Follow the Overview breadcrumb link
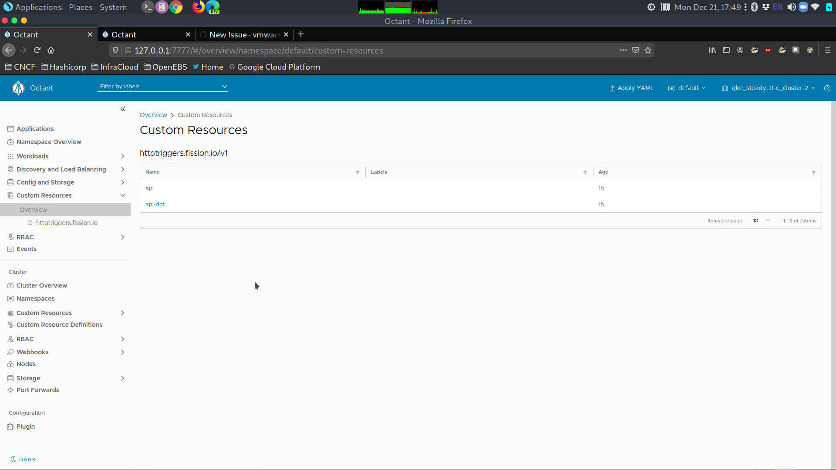The image size is (836, 470). [x=153, y=114]
